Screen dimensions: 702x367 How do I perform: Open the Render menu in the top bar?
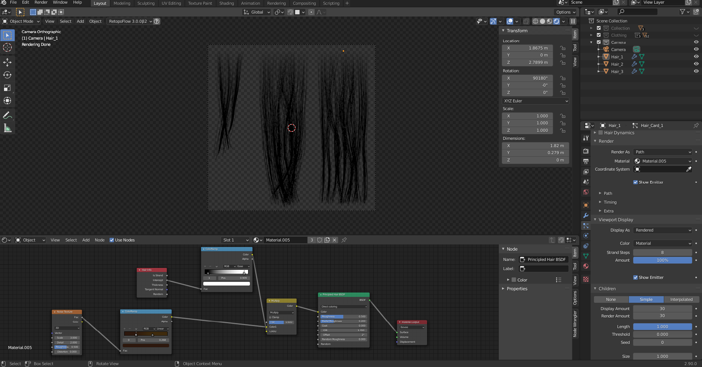(41, 3)
